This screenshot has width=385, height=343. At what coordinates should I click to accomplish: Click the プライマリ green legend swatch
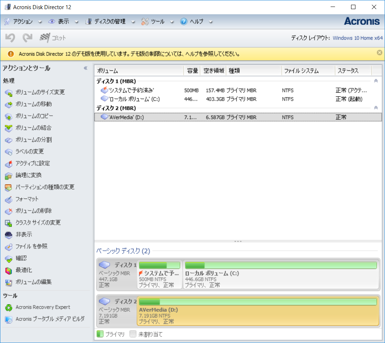(100, 334)
